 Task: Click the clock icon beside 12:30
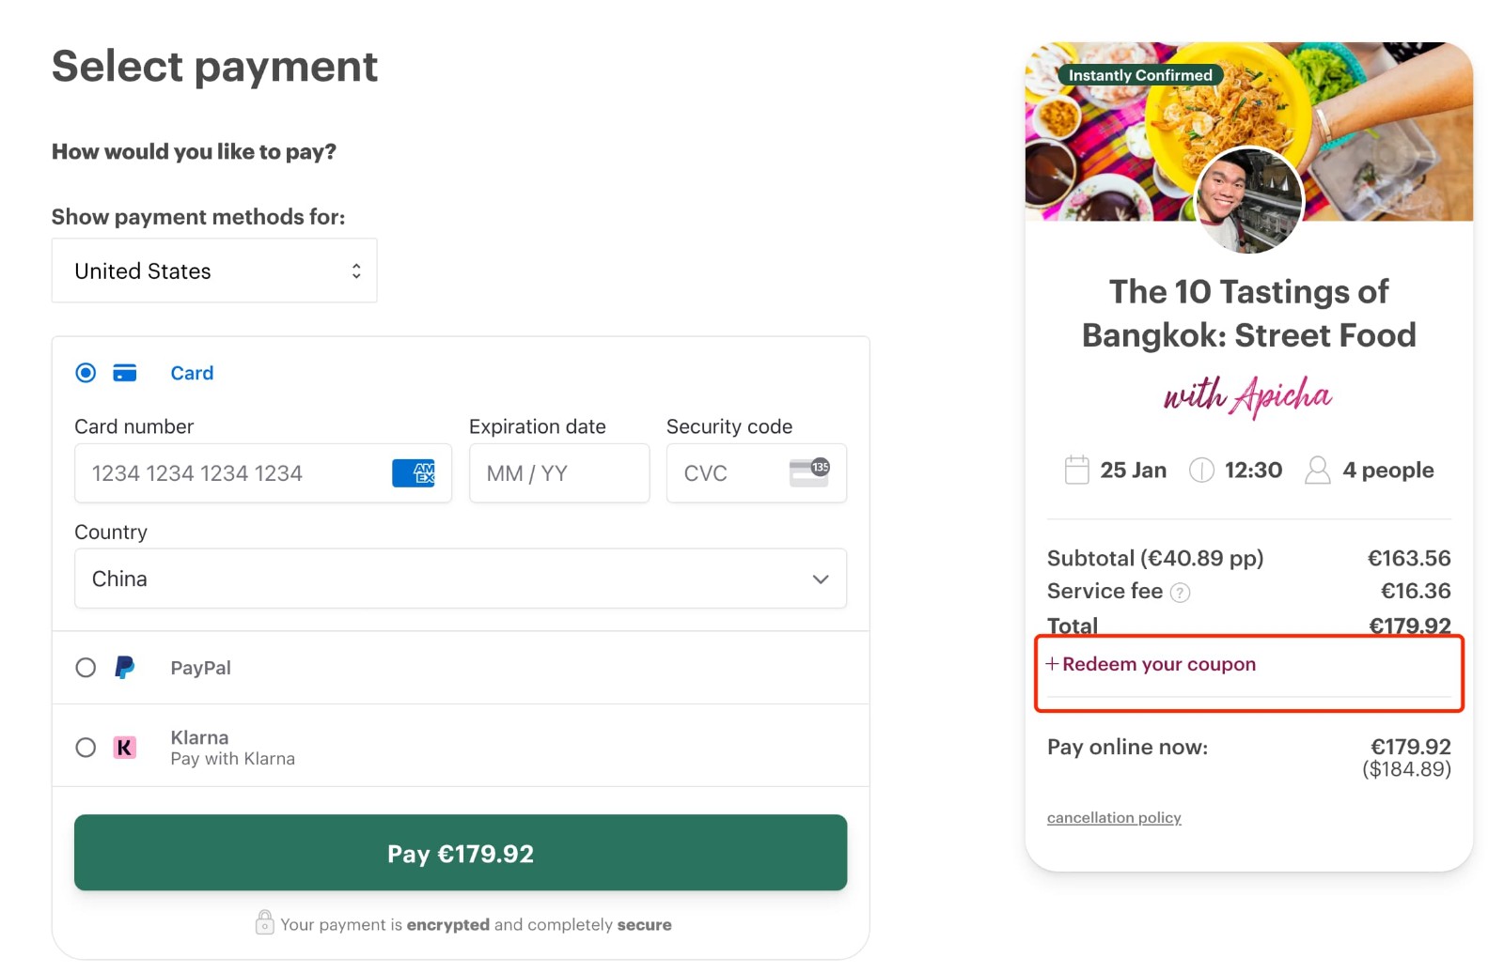click(1201, 470)
